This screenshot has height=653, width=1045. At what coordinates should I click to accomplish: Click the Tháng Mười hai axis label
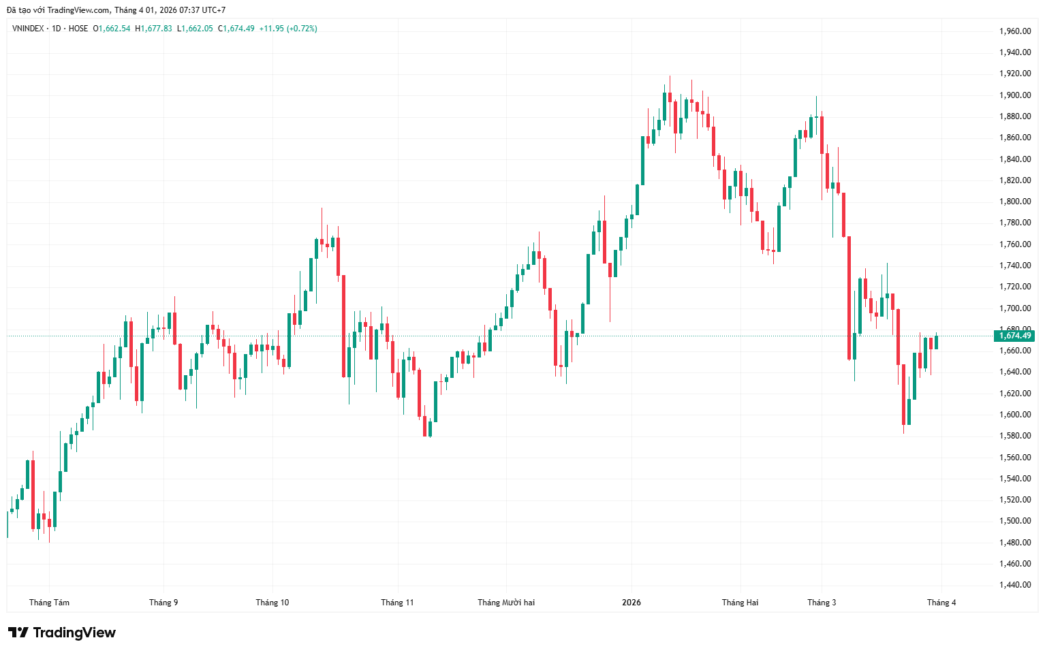[x=506, y=603]
